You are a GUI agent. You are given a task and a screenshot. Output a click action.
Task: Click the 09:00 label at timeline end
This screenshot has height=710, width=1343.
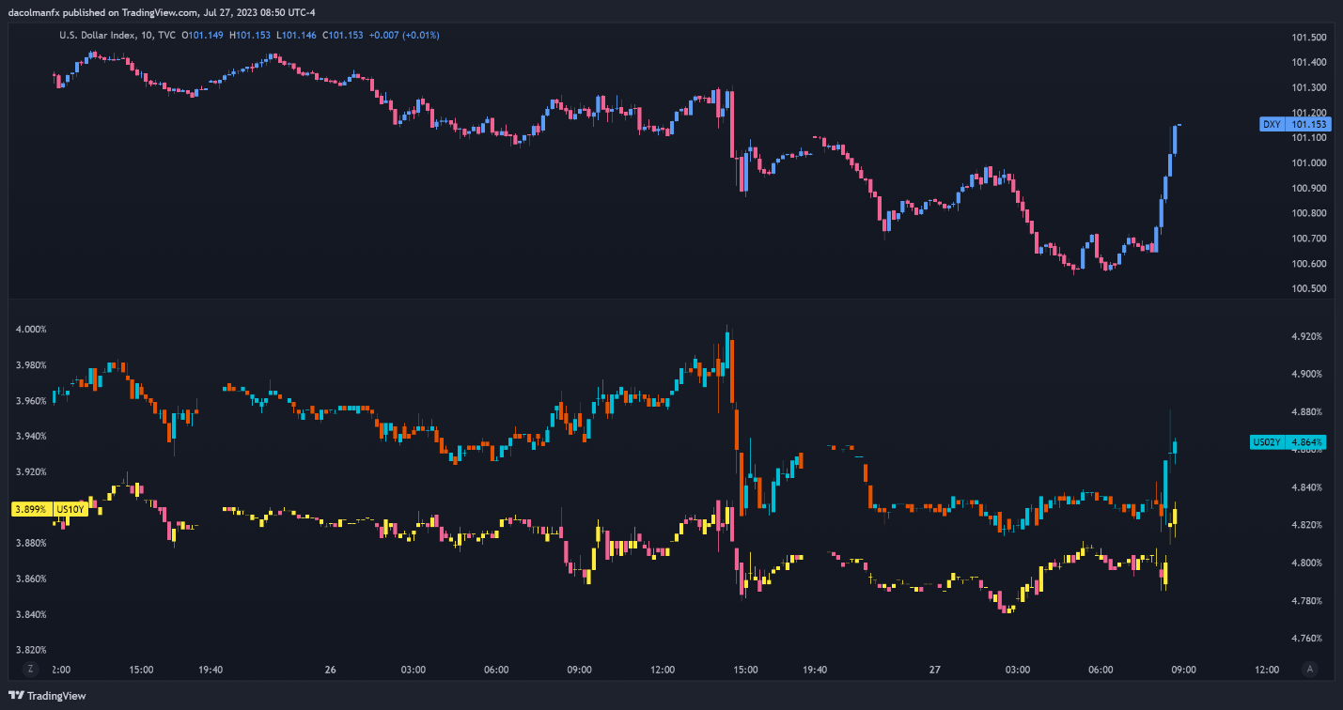1183,670
